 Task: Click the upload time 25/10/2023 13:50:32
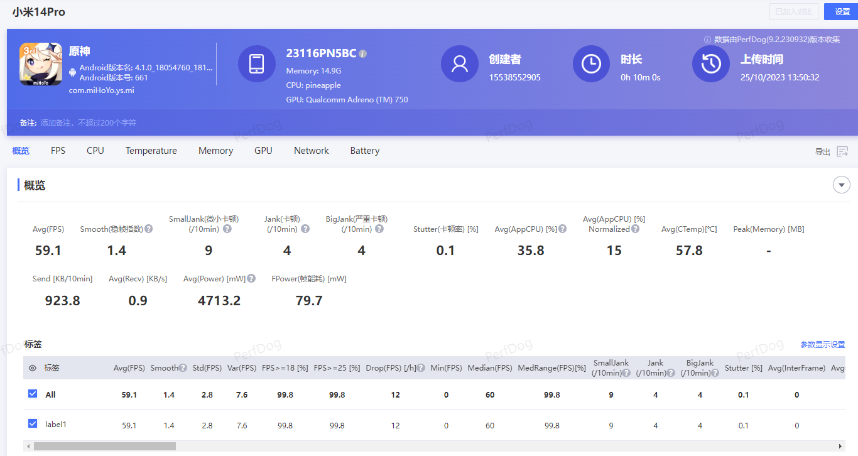pos(780,77)
